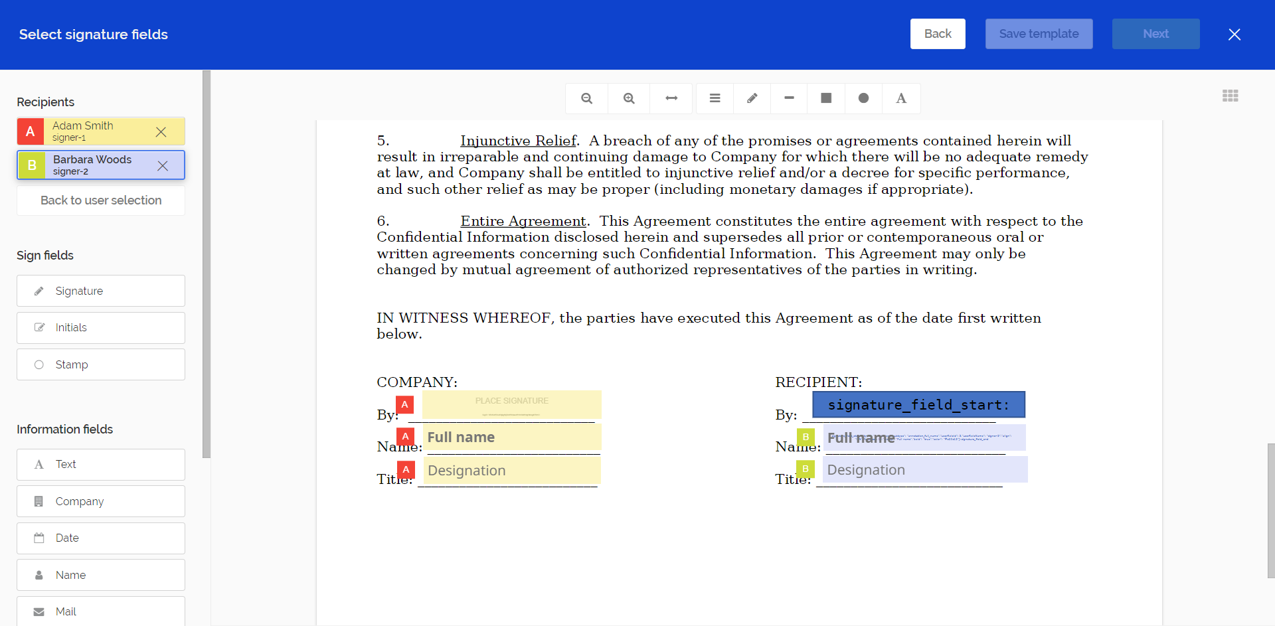
Task: Select the fit-to-width arrow tool
Action: tap(671, 98)
